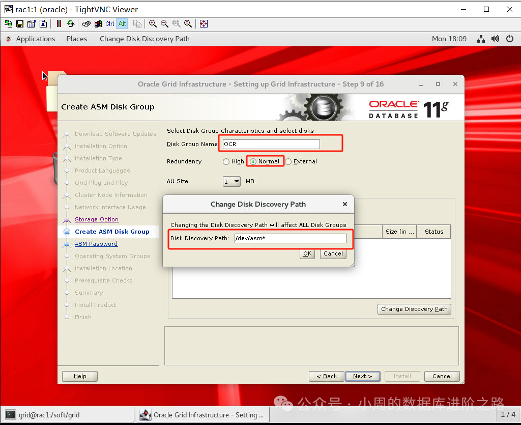This screenshot has height=425, width=521.
Task: Click the Operating System Groups step
Action: [112, 256]
